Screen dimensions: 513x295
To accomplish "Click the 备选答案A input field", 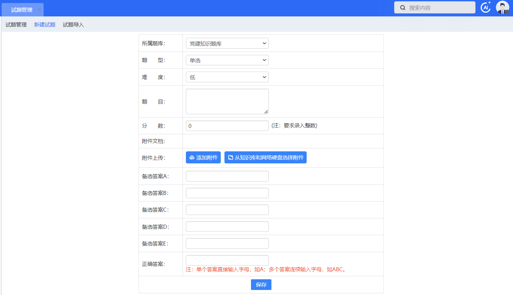I will (x=227, y=176).
